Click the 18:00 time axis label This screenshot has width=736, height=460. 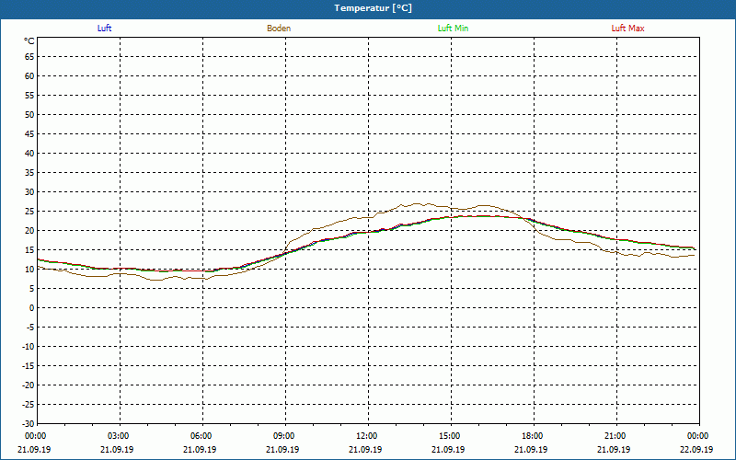(533, 436)
